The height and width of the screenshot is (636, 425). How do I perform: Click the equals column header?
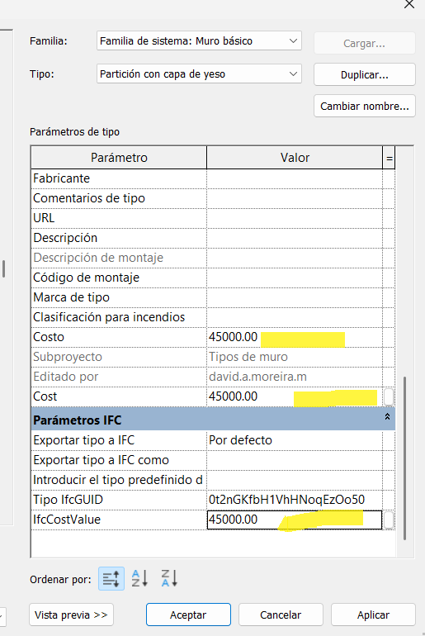pos(389,158)
